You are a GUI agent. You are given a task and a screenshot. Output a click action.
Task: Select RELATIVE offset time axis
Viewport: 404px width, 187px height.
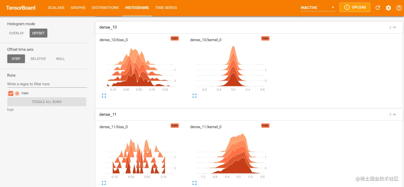38,59
